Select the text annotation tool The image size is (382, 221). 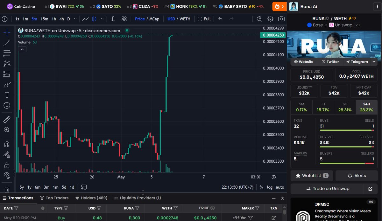(x=7, y=95)
